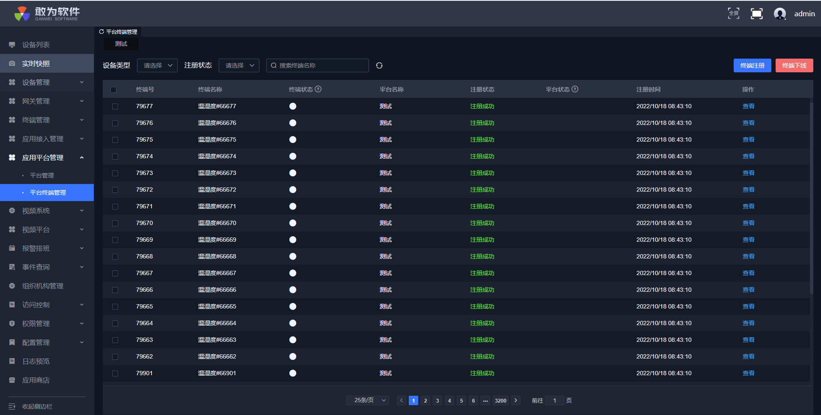
Task: Click the admin user avatar icon
Action: (779, 14)
